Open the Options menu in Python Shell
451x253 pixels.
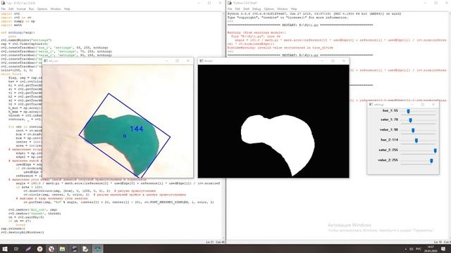pos(269,9)
